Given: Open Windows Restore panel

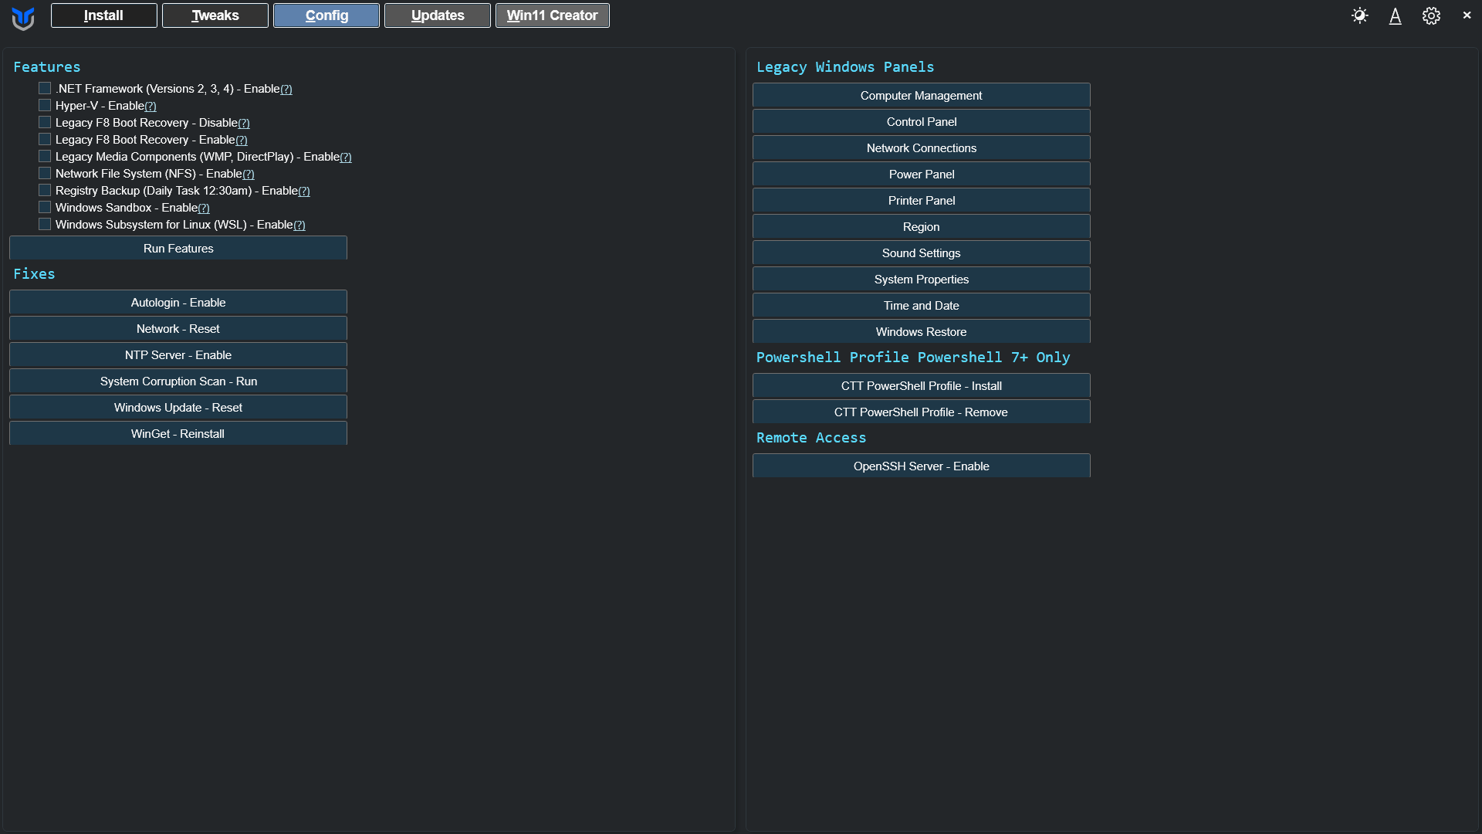Looking at the screenshot, I should (x=922, y=332).
